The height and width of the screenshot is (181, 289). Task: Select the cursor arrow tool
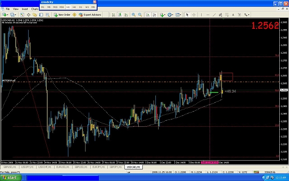pyautogui.click(x=187, y=15)
